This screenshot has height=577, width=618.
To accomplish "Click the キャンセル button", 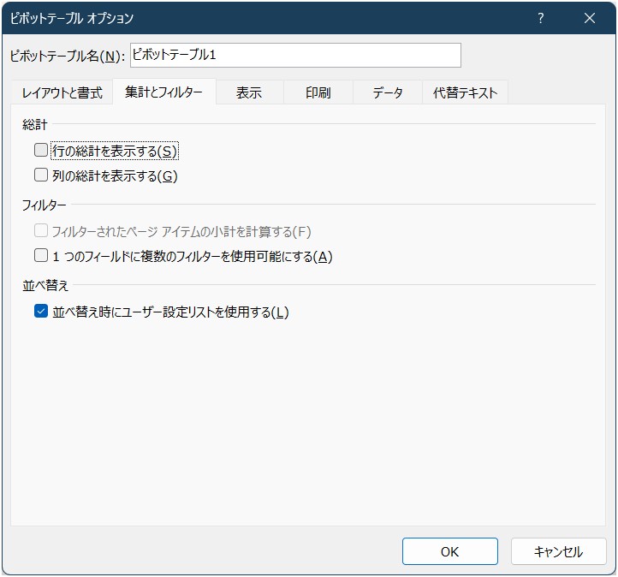I will click(558, 552).
